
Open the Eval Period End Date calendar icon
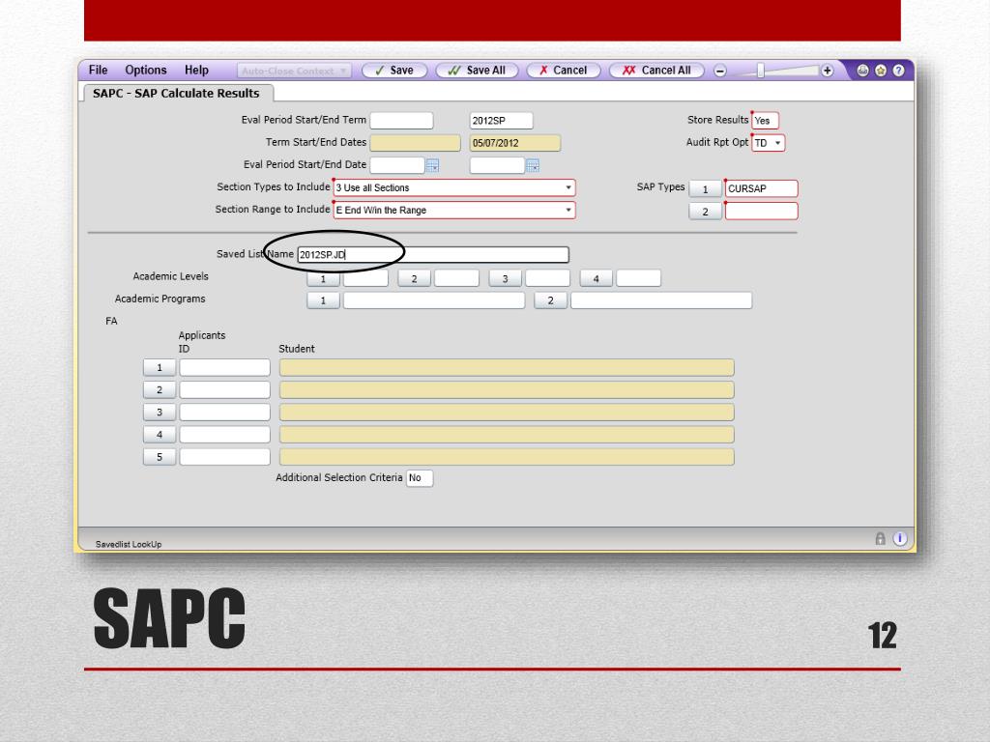click(x=533, y=165)
